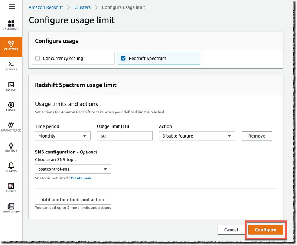Navigate to Clusters breadcrumb link
The image size is (297, 245).
[82, 7]
